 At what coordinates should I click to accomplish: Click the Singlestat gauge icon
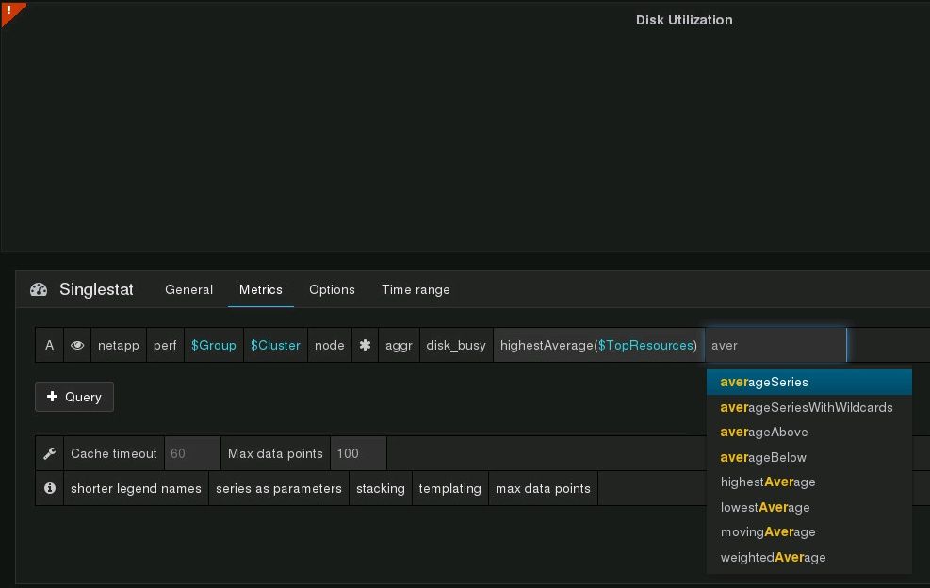[39, 290]
